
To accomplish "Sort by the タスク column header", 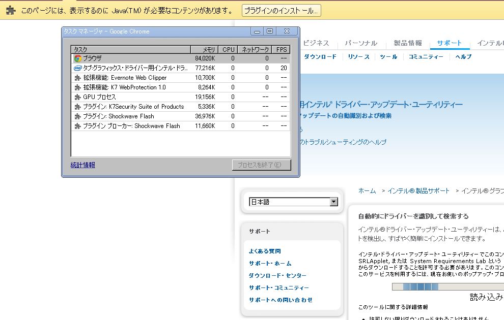I will click(x=131, y=49).
